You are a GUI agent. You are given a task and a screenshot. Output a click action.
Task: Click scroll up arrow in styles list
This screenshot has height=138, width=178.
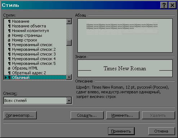tap(69, 21)
